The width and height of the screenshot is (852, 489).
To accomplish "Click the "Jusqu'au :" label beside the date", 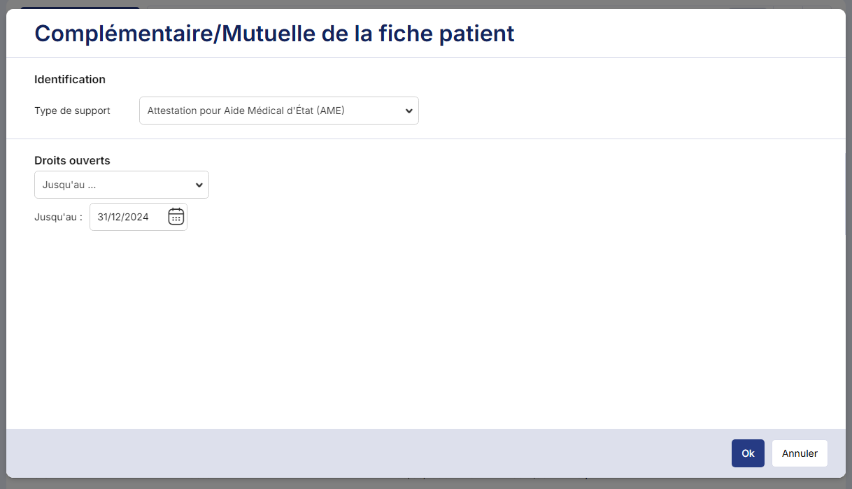I will [58, 217].
